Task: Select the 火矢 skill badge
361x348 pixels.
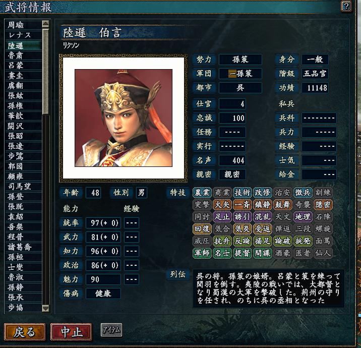Action: pyautogui.click(x=222, y=205)
